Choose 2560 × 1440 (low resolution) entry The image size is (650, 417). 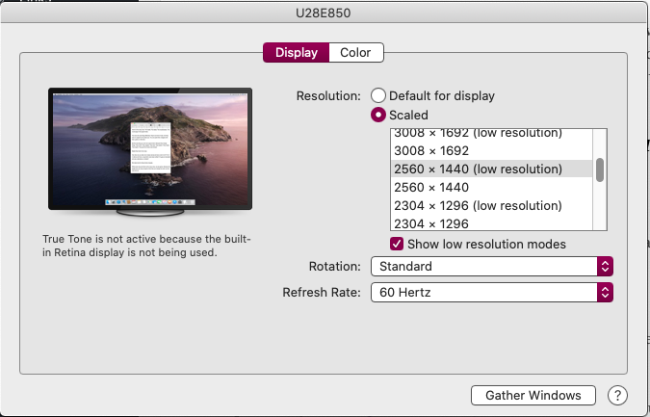tap(478, 169)
